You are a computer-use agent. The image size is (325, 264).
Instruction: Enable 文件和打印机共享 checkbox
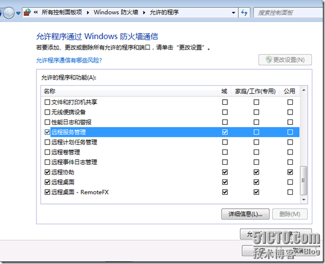[x=47, y=102]
